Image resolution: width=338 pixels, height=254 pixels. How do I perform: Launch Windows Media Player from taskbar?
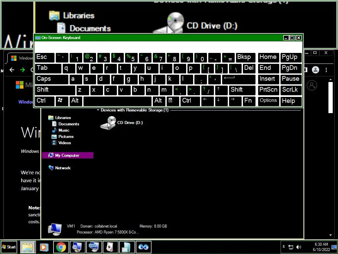tap(44, 247)
